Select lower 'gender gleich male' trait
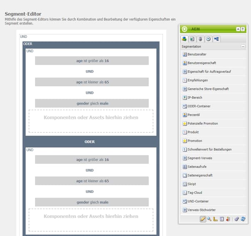Image resolution: width=251 pixels, height=236 pixels. 92,202
